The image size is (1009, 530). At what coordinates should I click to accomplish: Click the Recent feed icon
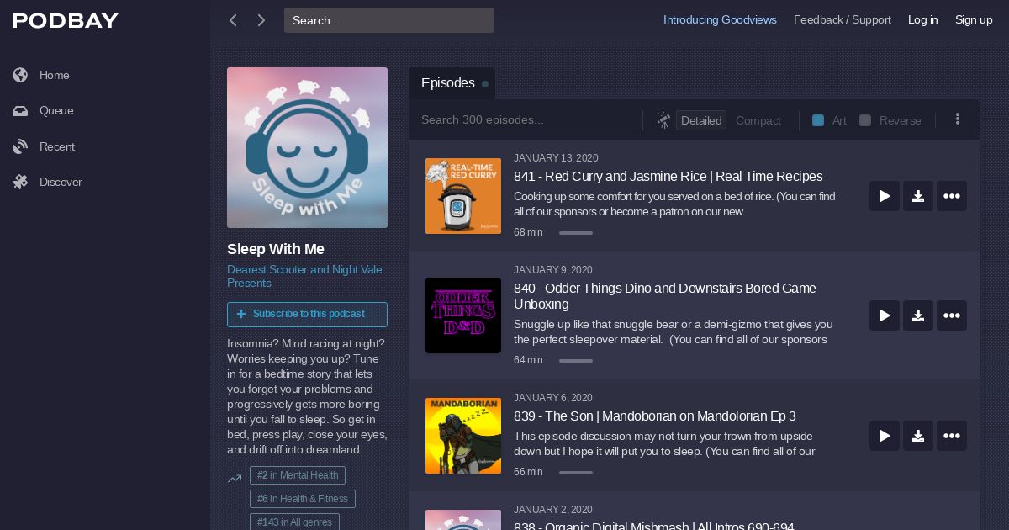click(20, 146)
